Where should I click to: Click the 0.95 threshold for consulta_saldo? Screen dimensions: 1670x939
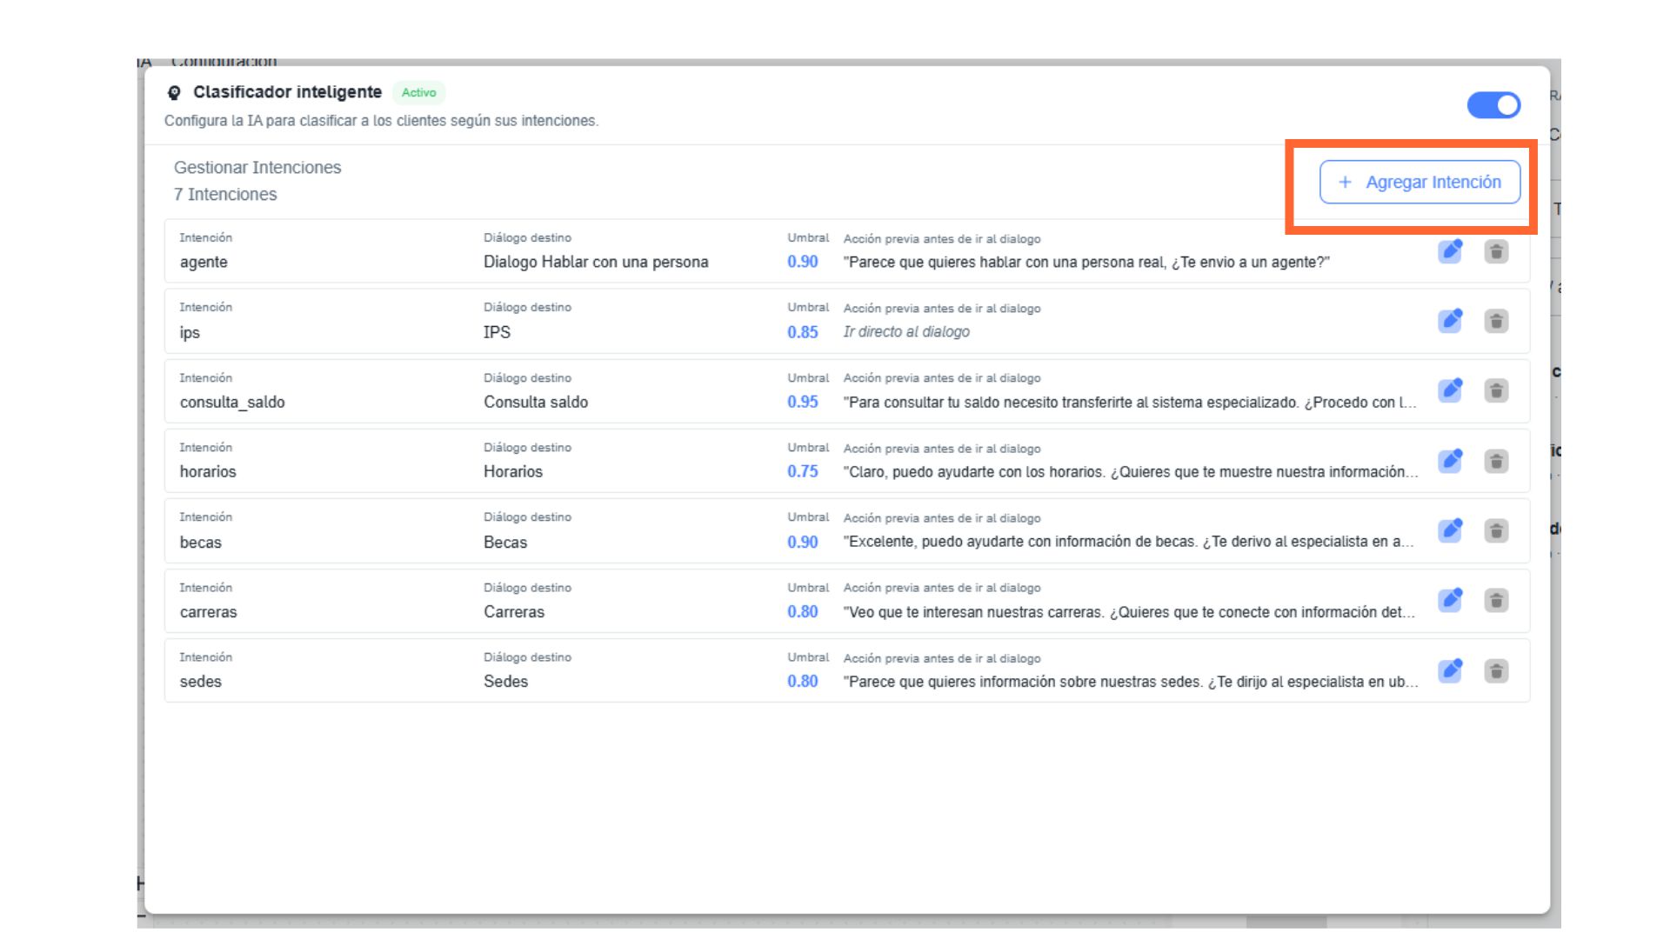802,402
